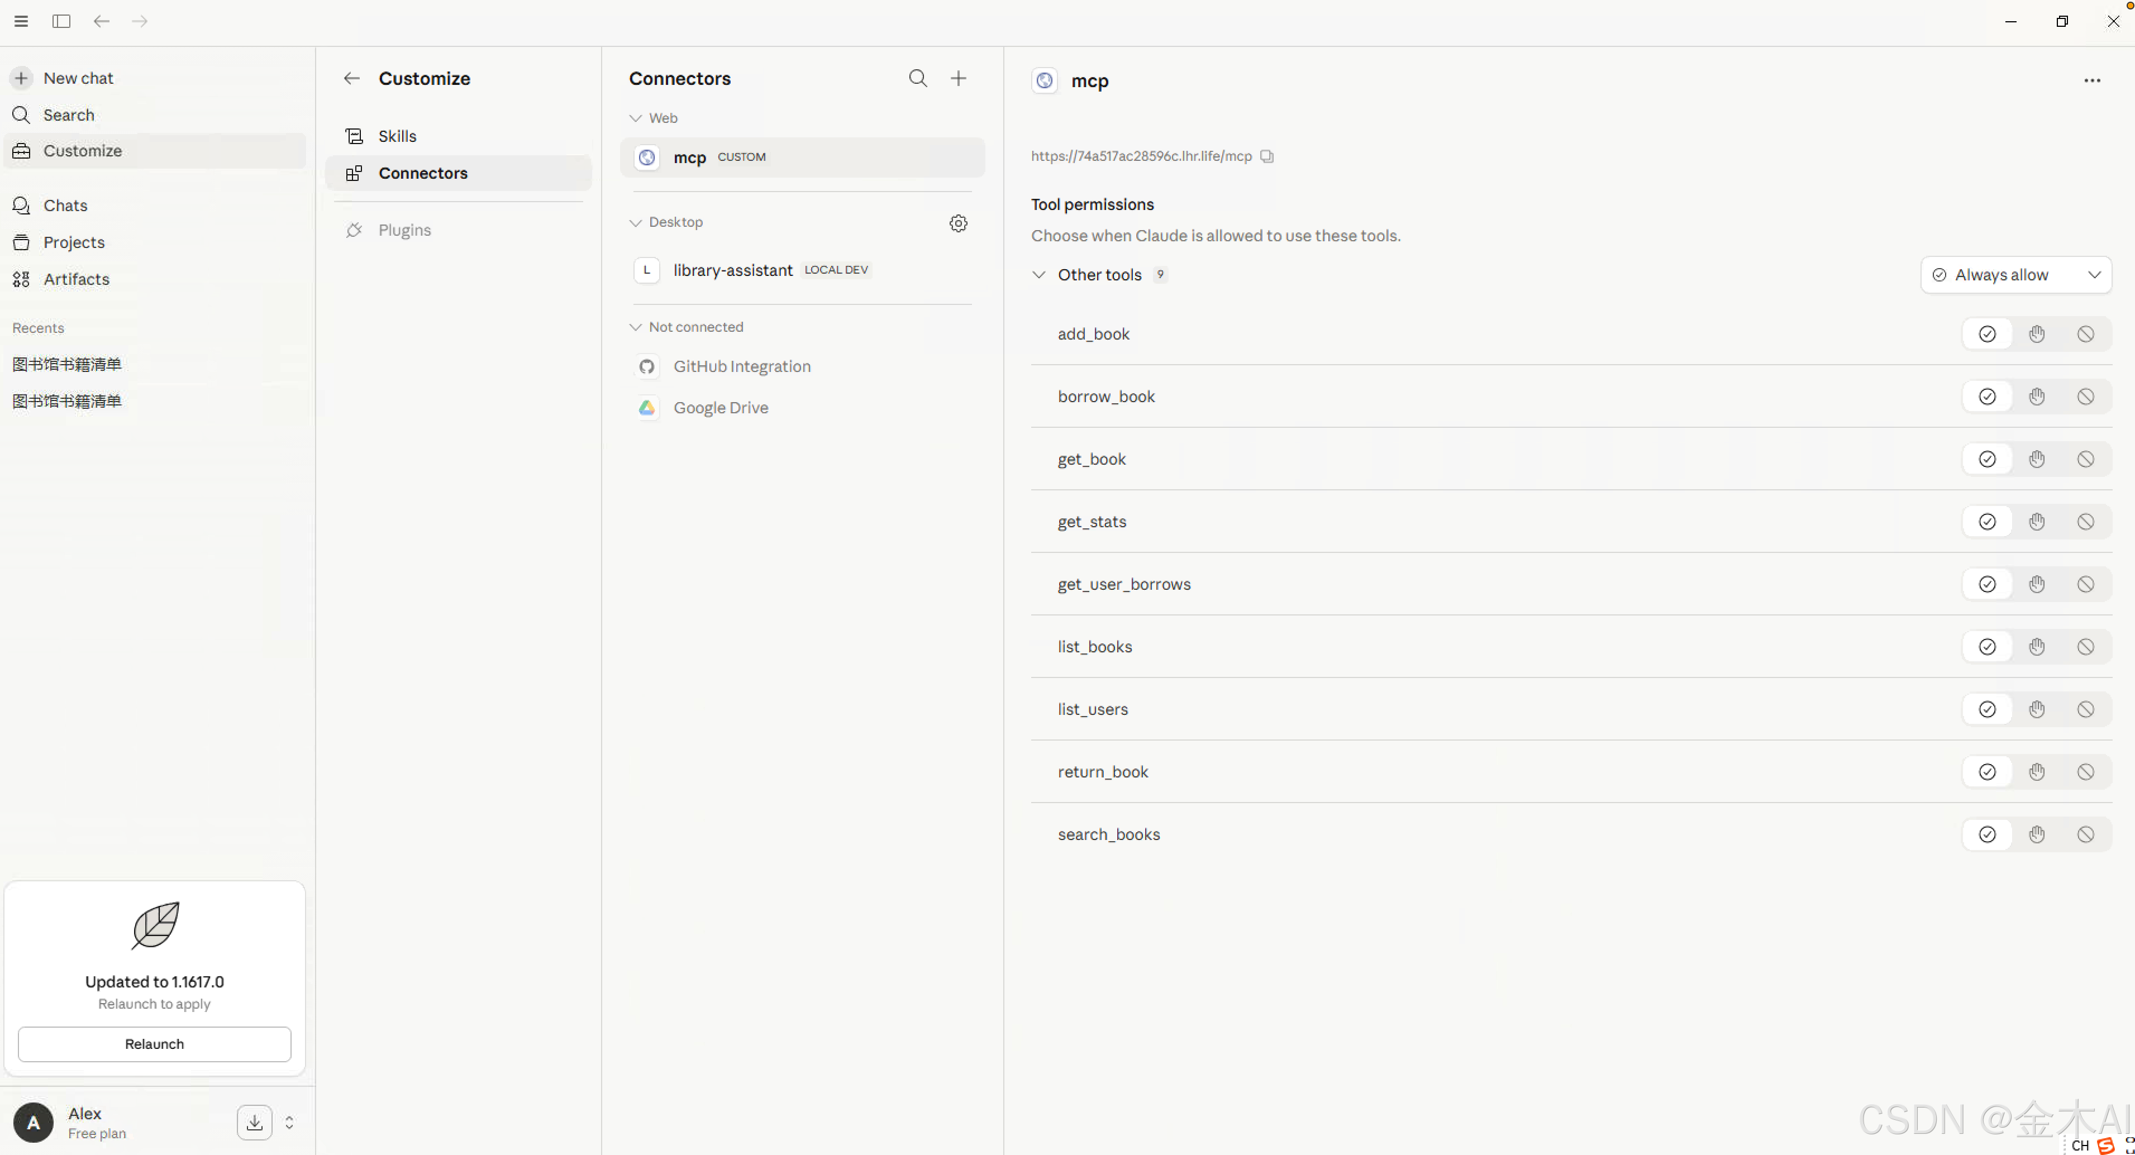Screen dimensions: 2135x1155
Task: Open the Skills section
Action: click(x=397, y=136)
